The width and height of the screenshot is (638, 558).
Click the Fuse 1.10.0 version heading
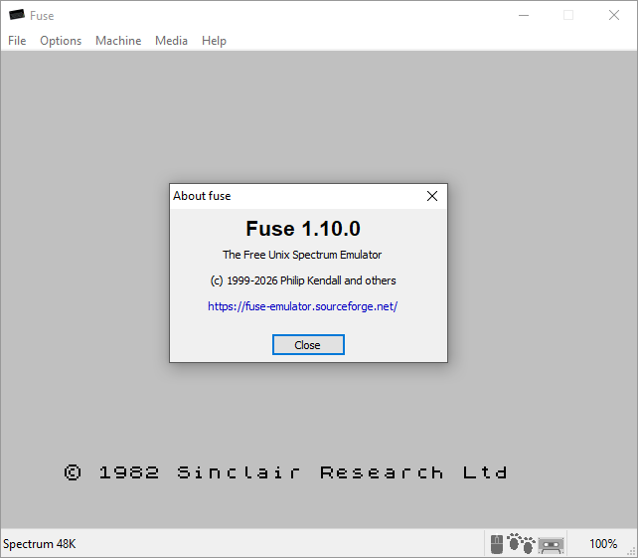[x=303, y=229]
